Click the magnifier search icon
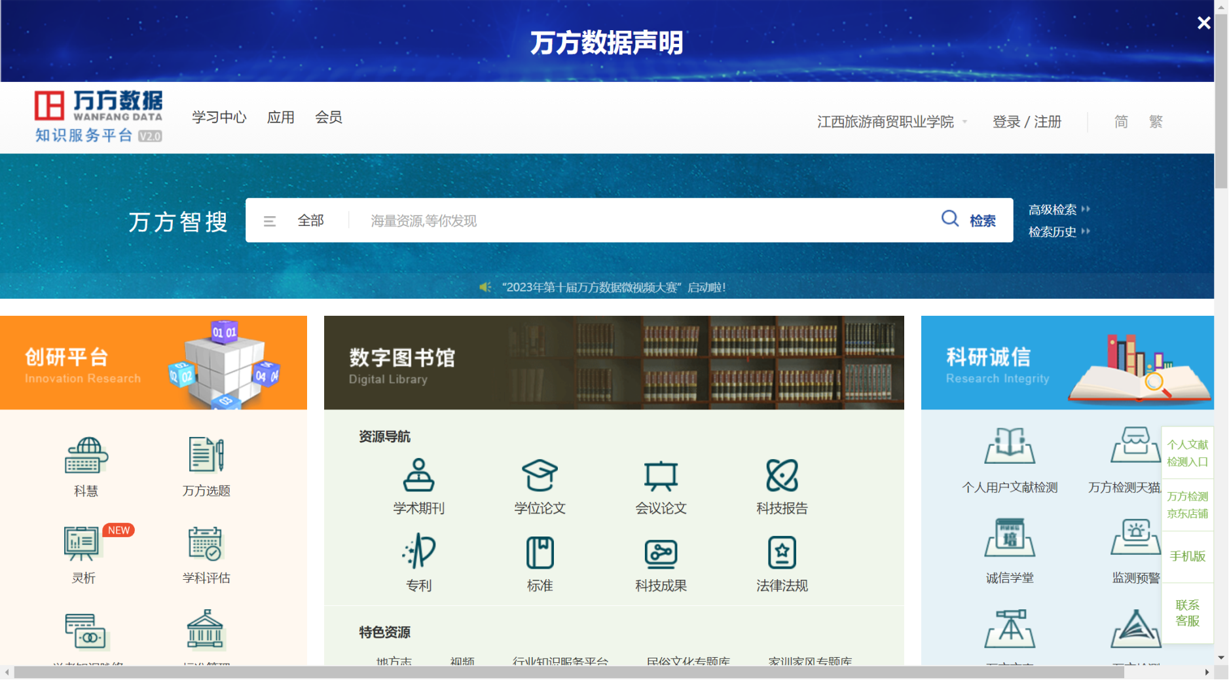Image resolution: width=1229 pixels, height=680 pixels. 950,219
